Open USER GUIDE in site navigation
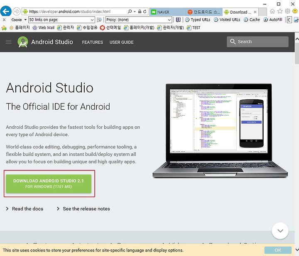The image size is (299, 256). pos(121,42)
